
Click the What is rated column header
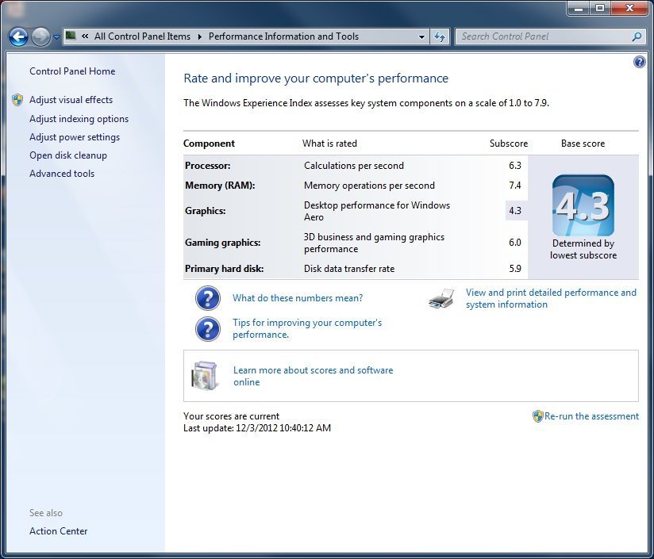pyautogui.click(x=329, y=144)
